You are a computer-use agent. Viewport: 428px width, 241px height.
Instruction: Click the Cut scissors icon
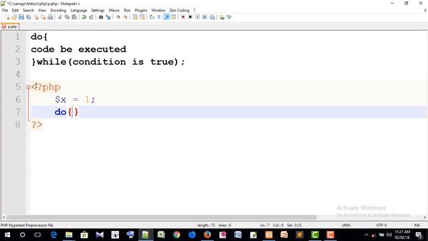coord(60,17)
